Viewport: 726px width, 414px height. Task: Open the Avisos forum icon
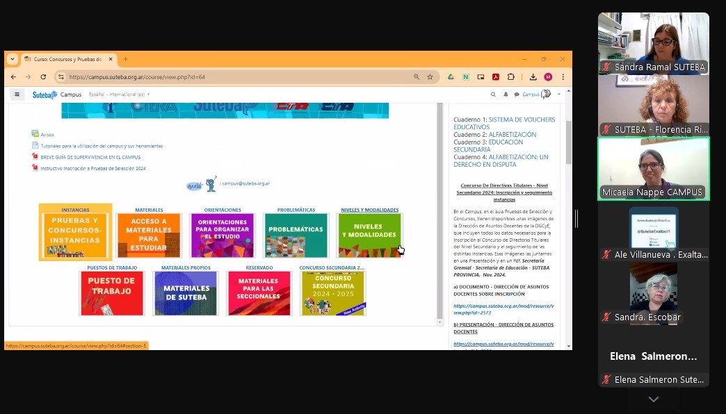(35, 134)
